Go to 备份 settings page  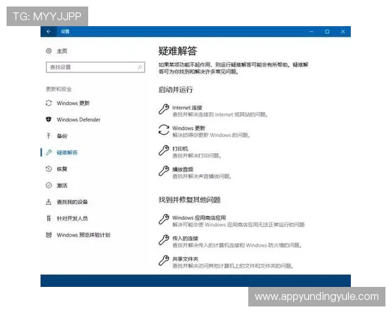(62, 136)
